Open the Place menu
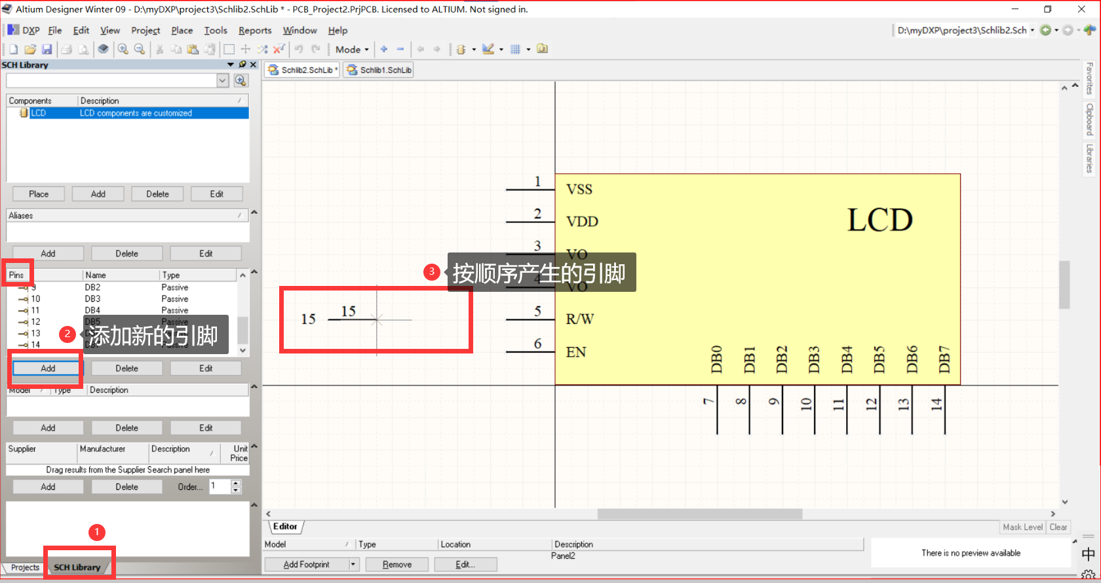The height and width of the screenshot is (583, 1101). (182, 30)
